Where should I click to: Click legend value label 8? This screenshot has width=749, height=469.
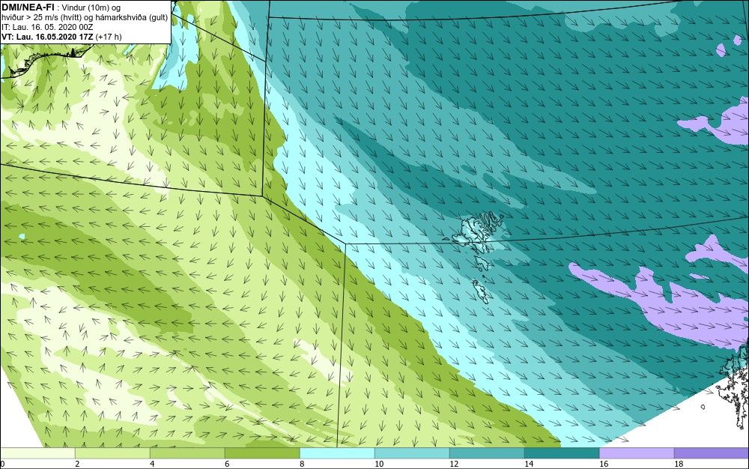click(302, 464)
